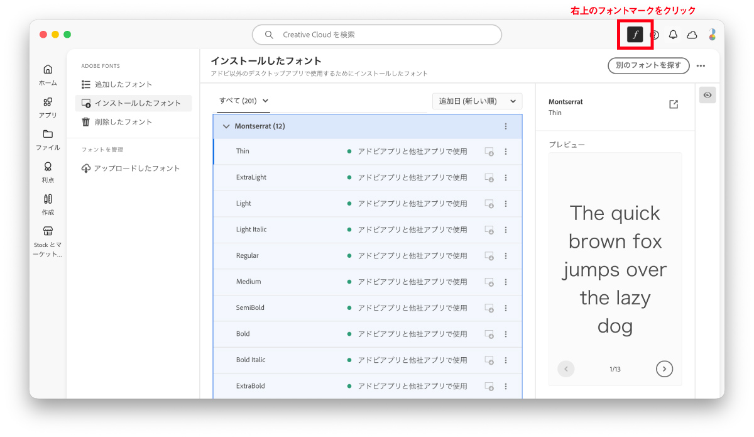
Task: Open the Fonts icon in top bar
Action: (x=635, y=35)
